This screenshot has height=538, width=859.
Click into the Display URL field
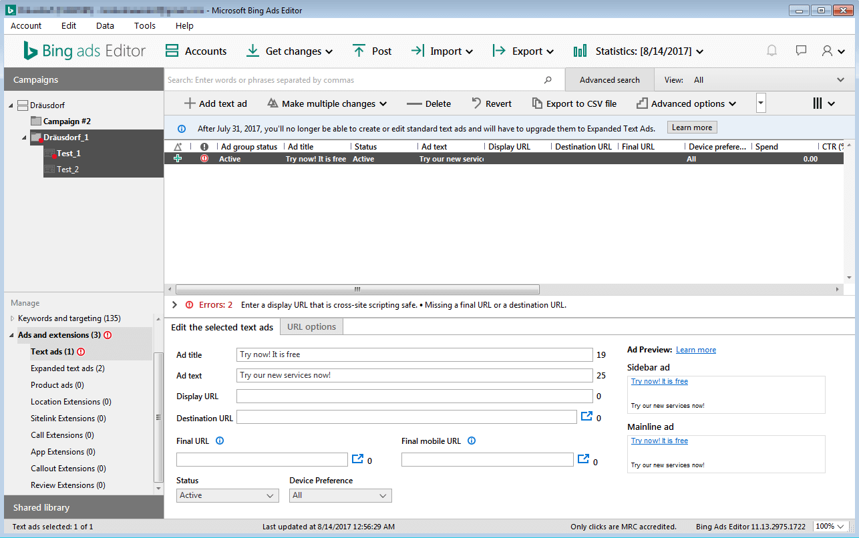pyautogui.click(x=414, y=396)
